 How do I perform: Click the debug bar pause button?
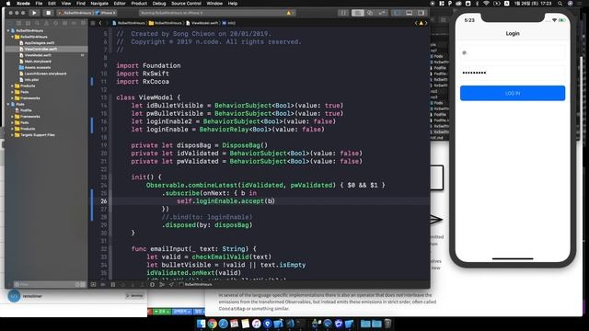[x=112, y=284]
